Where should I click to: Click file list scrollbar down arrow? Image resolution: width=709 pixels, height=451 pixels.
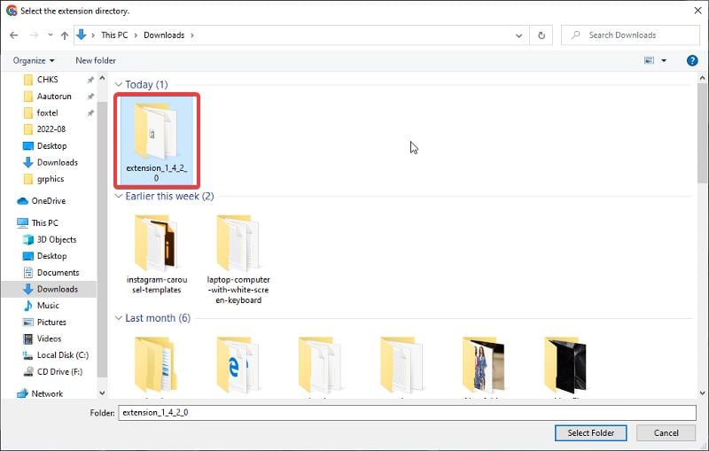702,393
